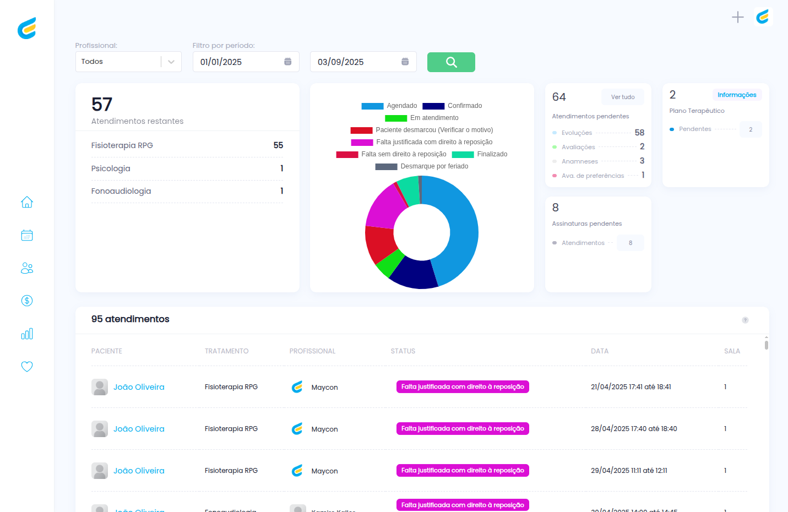Click the app logo in the top right corner

point(763,17)
